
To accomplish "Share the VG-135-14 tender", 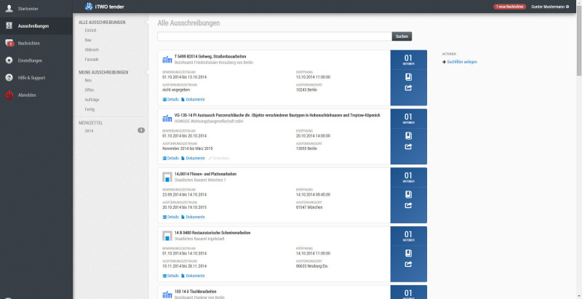I will [408, 147].
